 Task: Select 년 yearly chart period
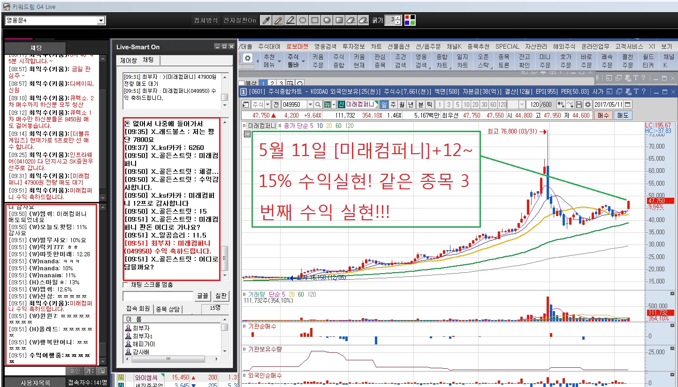pyautogui.click(x=411, y=104)
